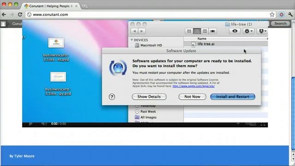Switch Finder to list view
This screenshot has width=295, height=166.
click(x=197, y=31)
